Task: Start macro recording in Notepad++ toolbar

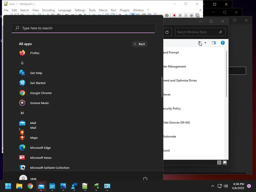Action: 174,15
